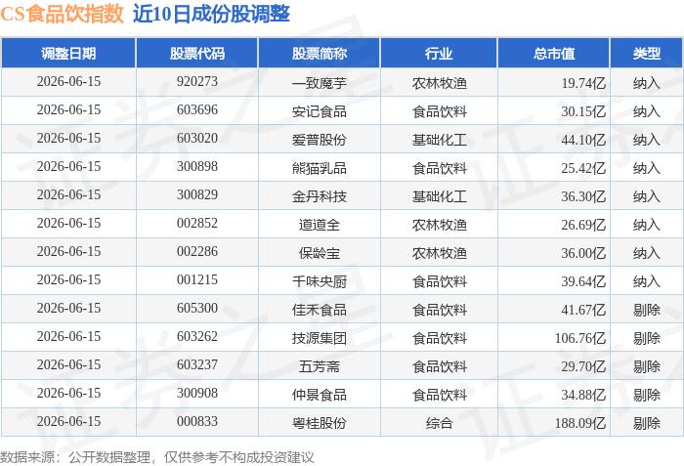Select the 五芳斋 stock name
The image size is (684, 466).
320,366
